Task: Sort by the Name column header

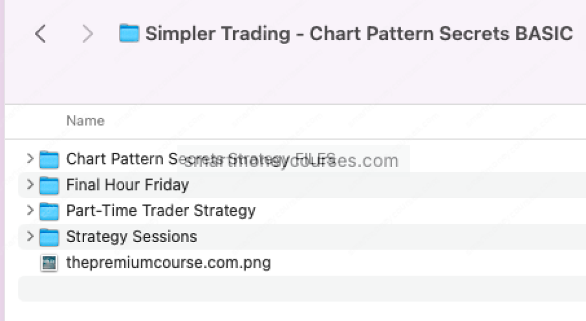Action: (x=85, y=121)
